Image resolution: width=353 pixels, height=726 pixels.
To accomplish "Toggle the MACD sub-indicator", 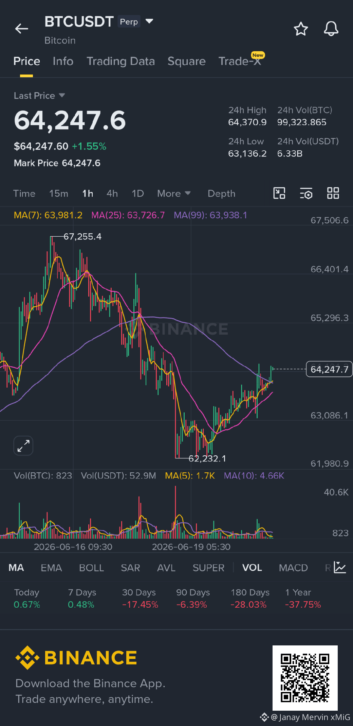I will coord(293,568).
